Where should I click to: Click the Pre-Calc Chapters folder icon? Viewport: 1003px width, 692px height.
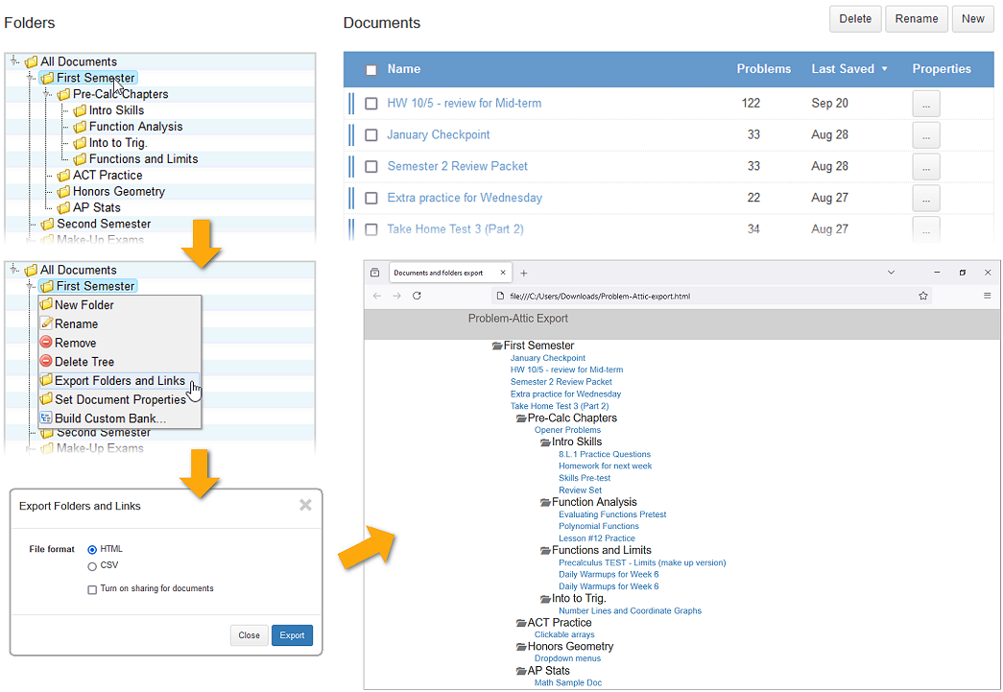(x=63, y=95)
